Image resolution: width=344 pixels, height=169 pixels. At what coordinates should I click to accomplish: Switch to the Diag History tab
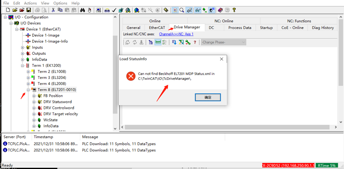click(x=323, y=28)
